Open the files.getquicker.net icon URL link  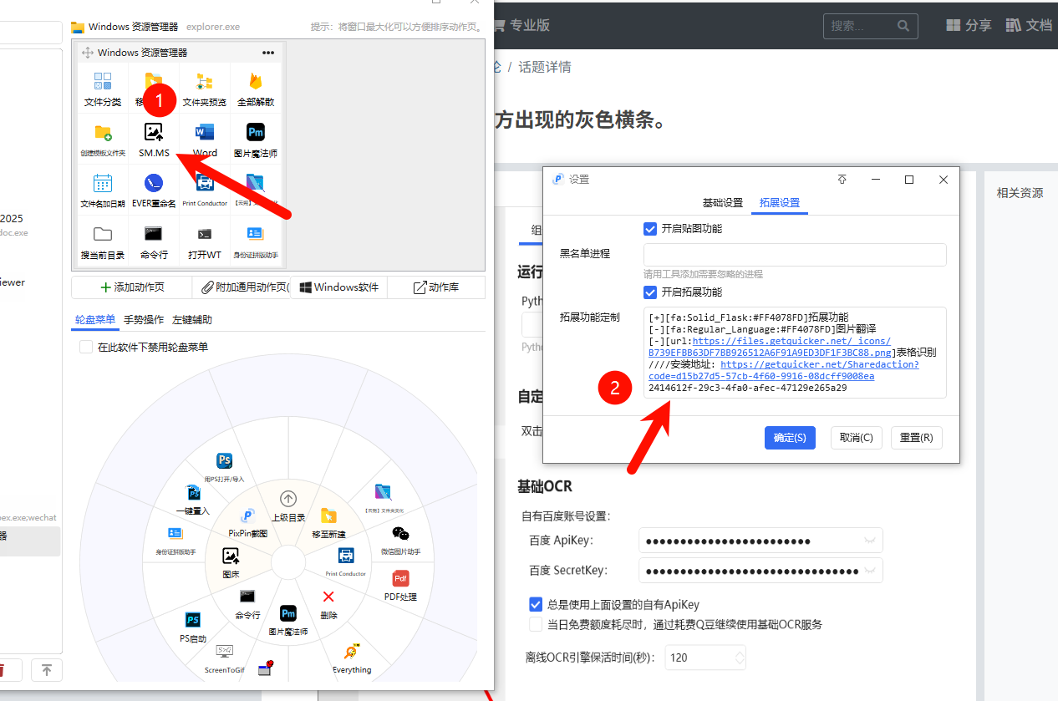tap(770, 347)
